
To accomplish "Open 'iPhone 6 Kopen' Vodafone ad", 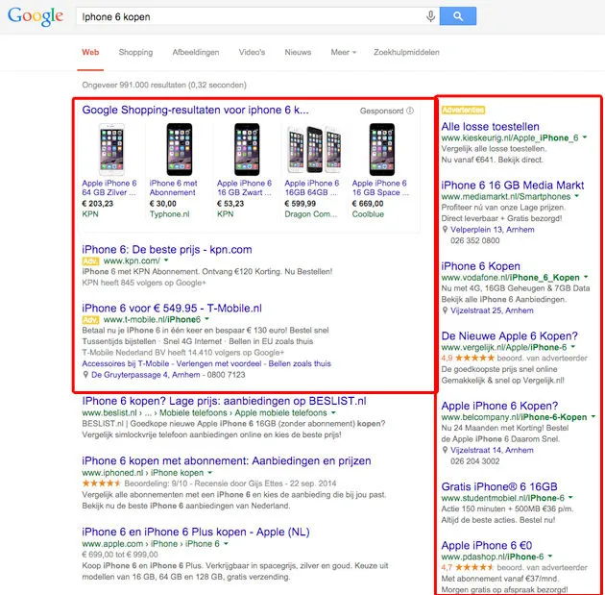I will pyautogui.click(x=480, y=266).
